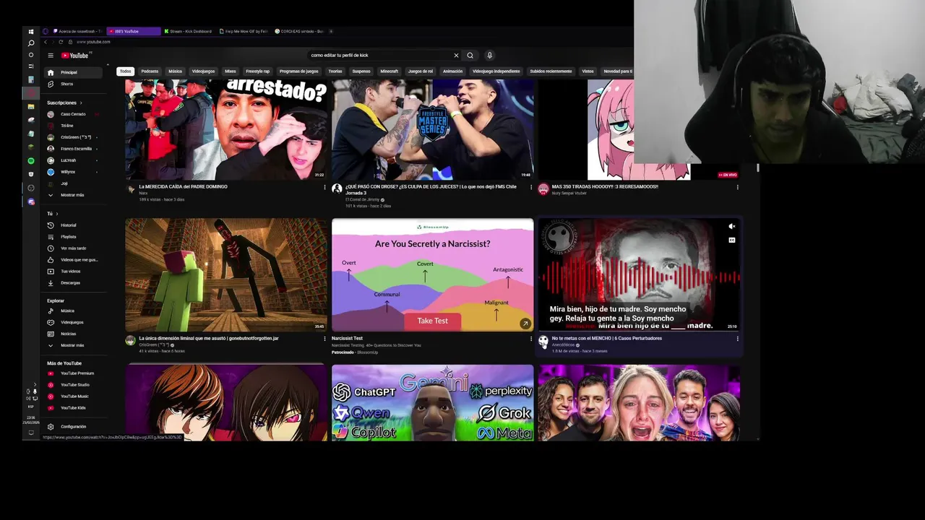This screenshot has height=520, width=925.
Task: Open options menu for gonebutnotforgotten.jar video
Action: pos(324,339)
